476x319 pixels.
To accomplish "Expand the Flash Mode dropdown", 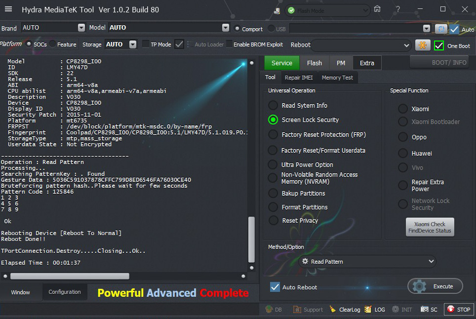I will tap(365, 11).
